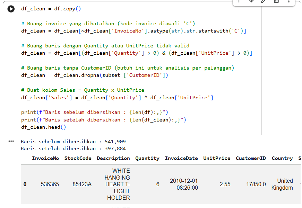Click the pencil edit icon in cell toolbar
Image resolution: width=302 pixels, height=208 pixels.
point(264,1)
